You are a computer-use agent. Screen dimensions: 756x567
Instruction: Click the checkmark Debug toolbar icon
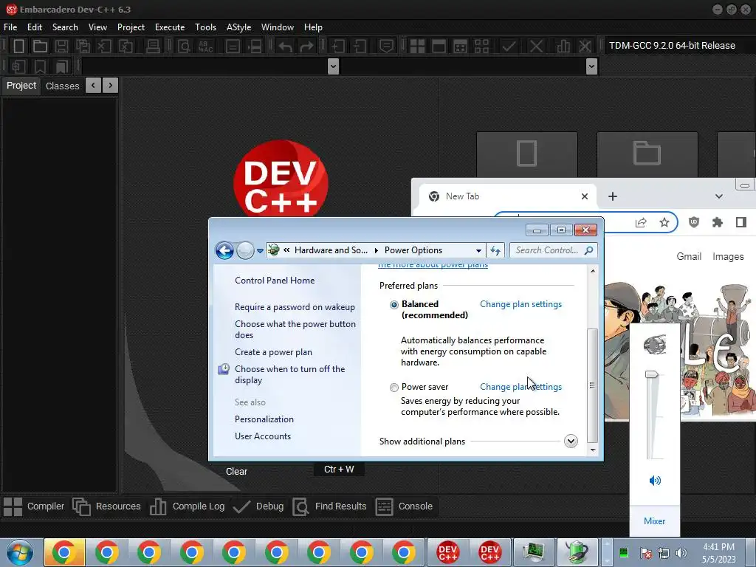[x=508, y=47]
